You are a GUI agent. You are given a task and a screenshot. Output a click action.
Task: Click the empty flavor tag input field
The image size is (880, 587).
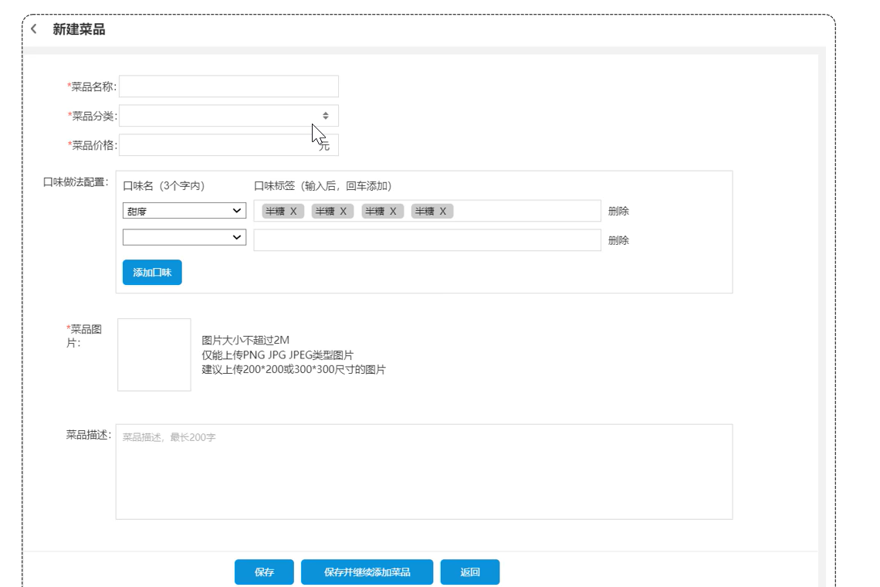point(427,240)
